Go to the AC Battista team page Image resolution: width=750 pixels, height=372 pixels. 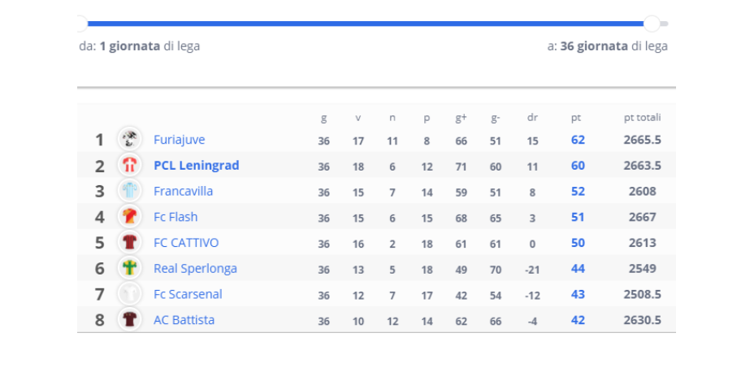tap(184, 320)
